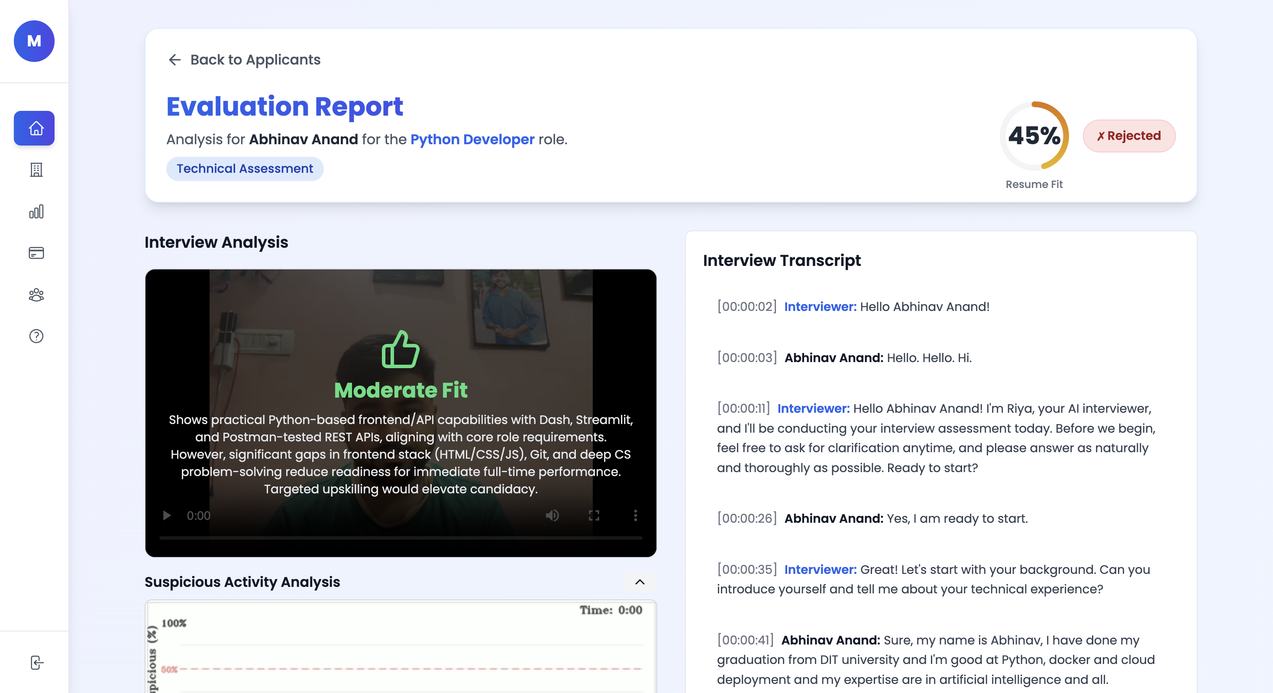The height and width of the screenshot is (693, 1273).
Task: Click the Interview Transcript heading
Action: [x=782, y=260]
